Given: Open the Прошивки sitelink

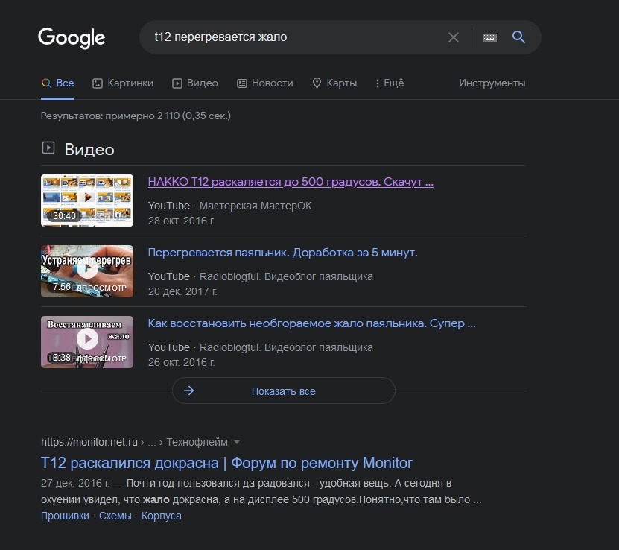Looking at the screenshot, I should point(65,516).
